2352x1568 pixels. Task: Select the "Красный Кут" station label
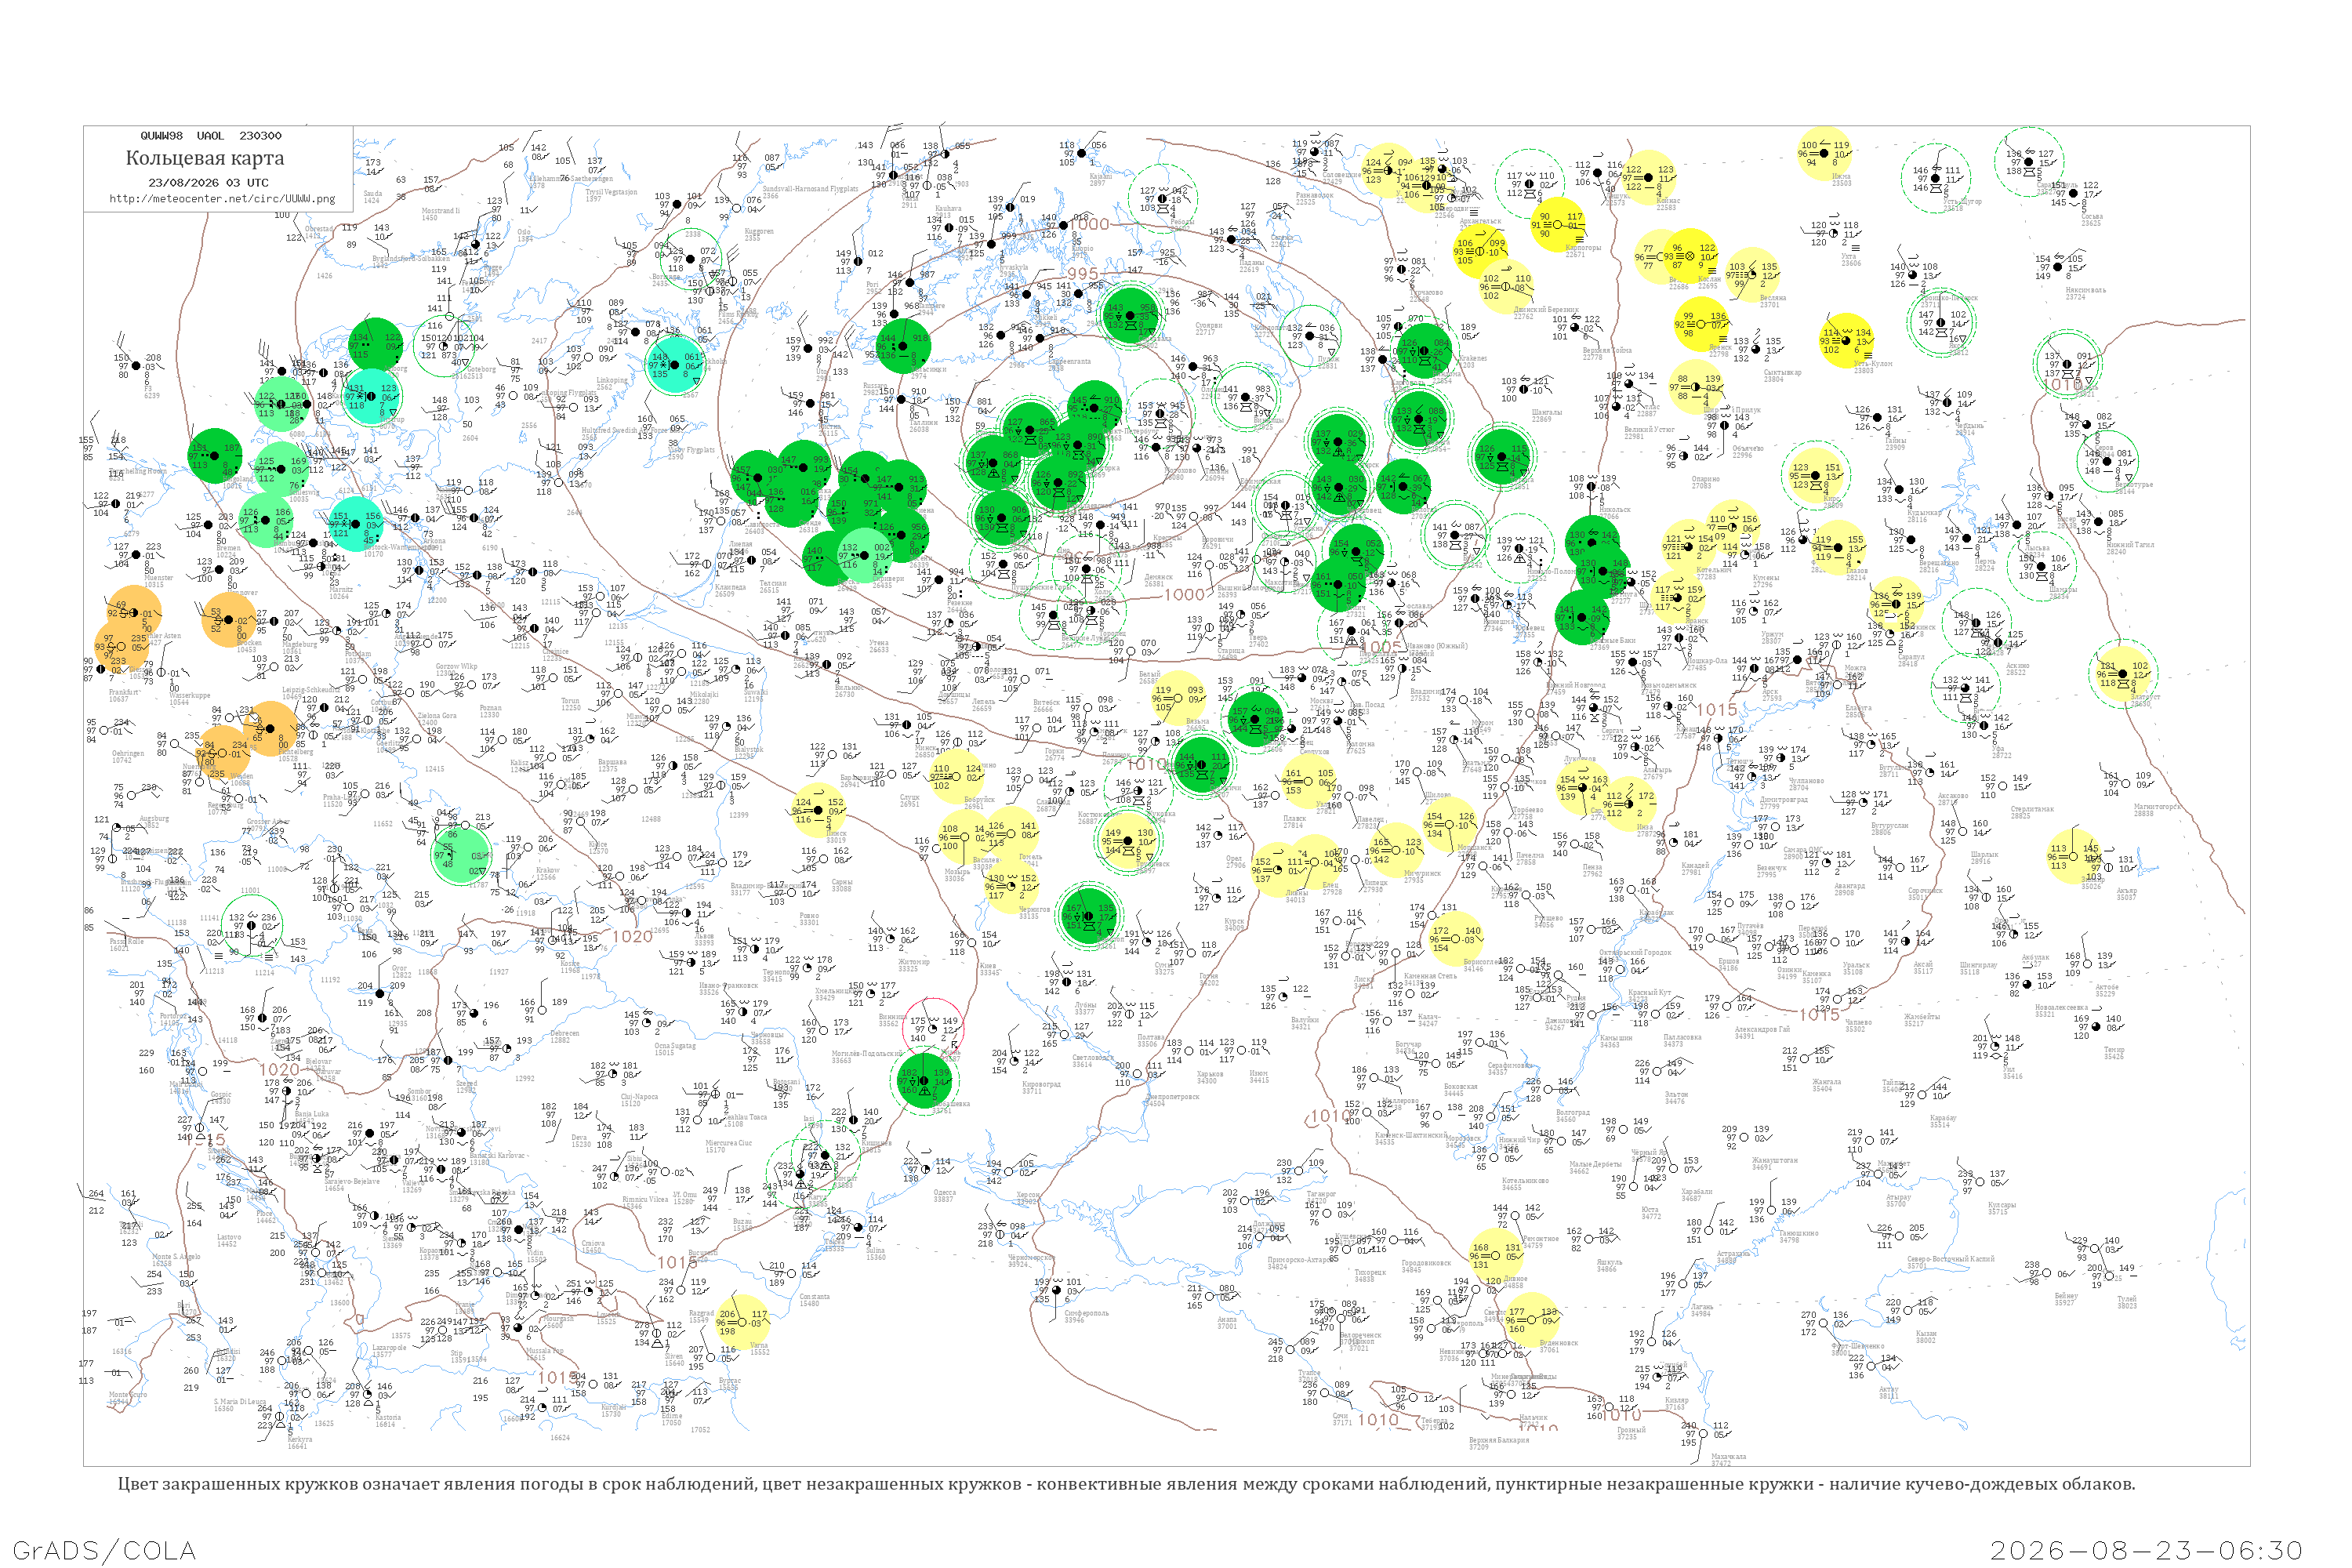click(x=1650, y=992)
